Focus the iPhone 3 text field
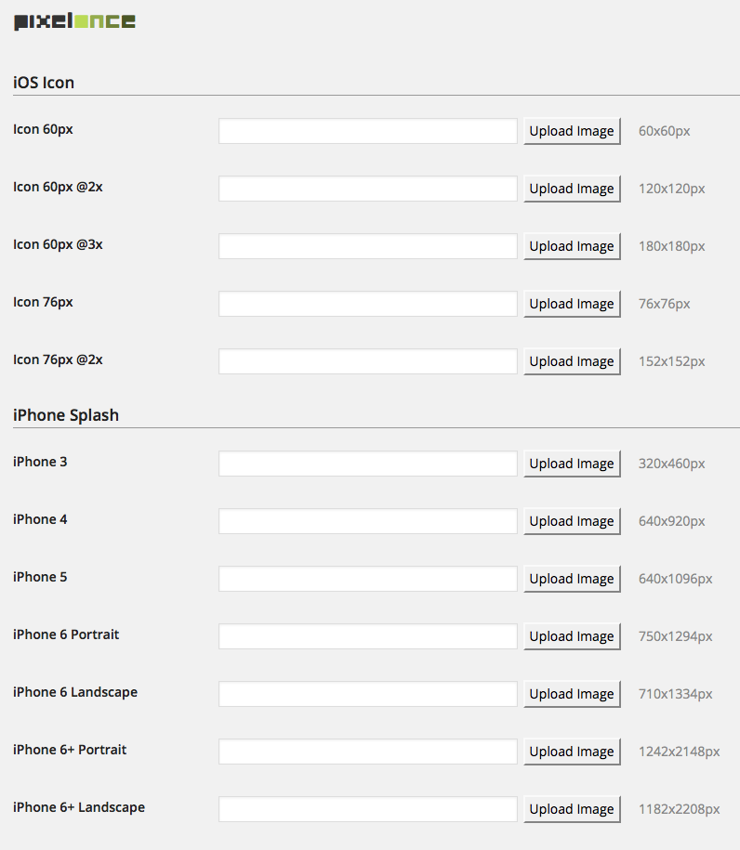The height and width of the screenshot is (850, 740). [368, 464]
